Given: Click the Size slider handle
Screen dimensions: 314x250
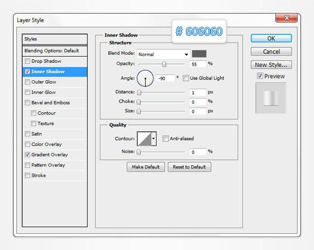Looking at the screenshot, I should coord(139,111).
